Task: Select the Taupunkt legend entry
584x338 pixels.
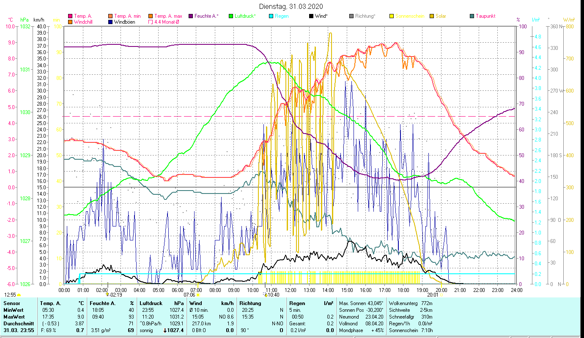Action: point(485,16)
